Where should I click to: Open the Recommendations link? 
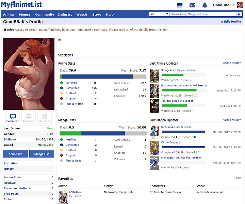tap(17, 188)
